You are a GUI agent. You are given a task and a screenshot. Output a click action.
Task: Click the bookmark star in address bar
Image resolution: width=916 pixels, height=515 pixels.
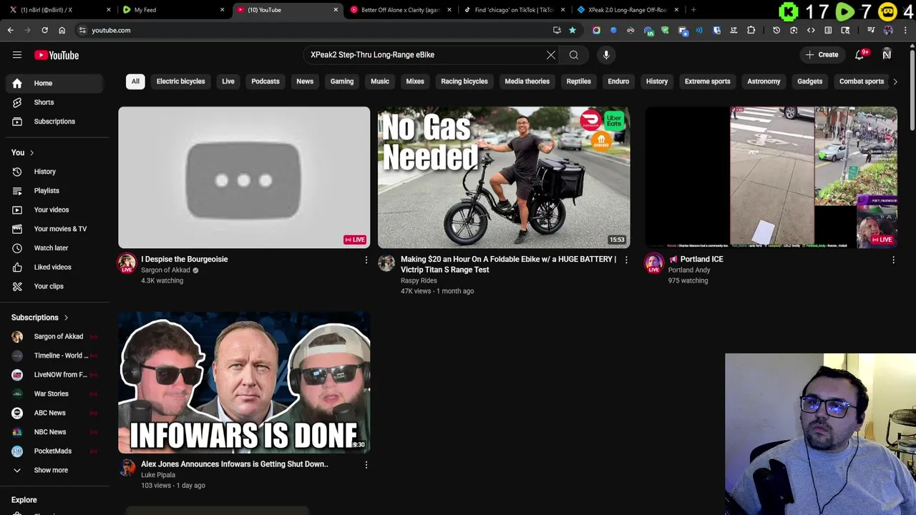(x=572, y=30)
